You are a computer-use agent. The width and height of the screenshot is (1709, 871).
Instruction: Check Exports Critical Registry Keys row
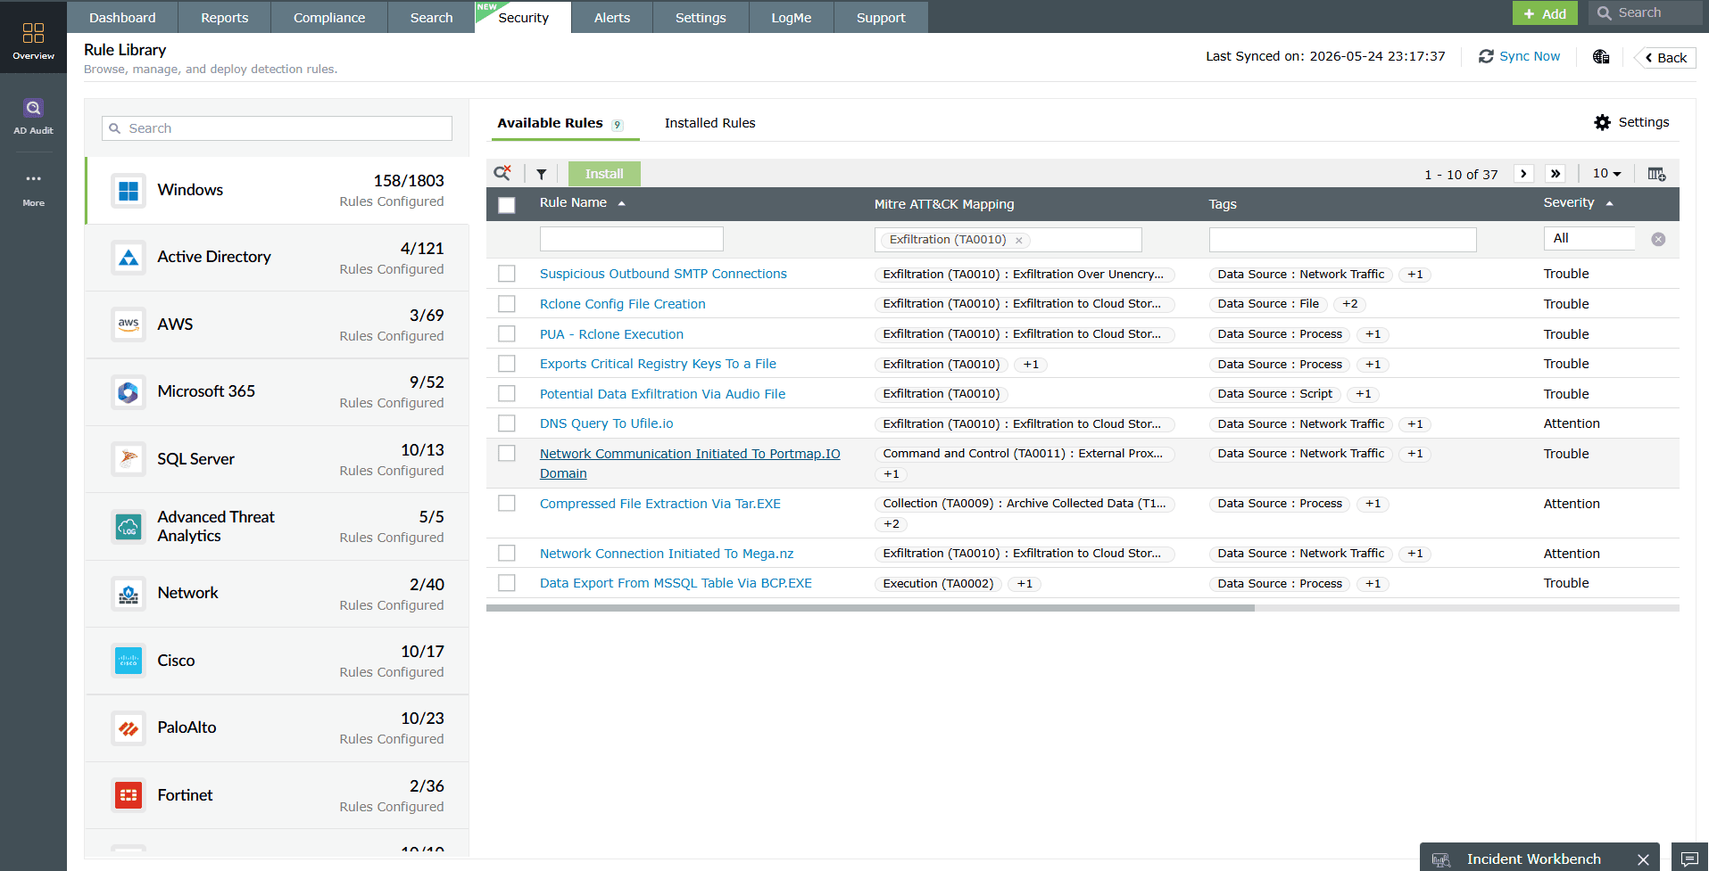(507, 364)
